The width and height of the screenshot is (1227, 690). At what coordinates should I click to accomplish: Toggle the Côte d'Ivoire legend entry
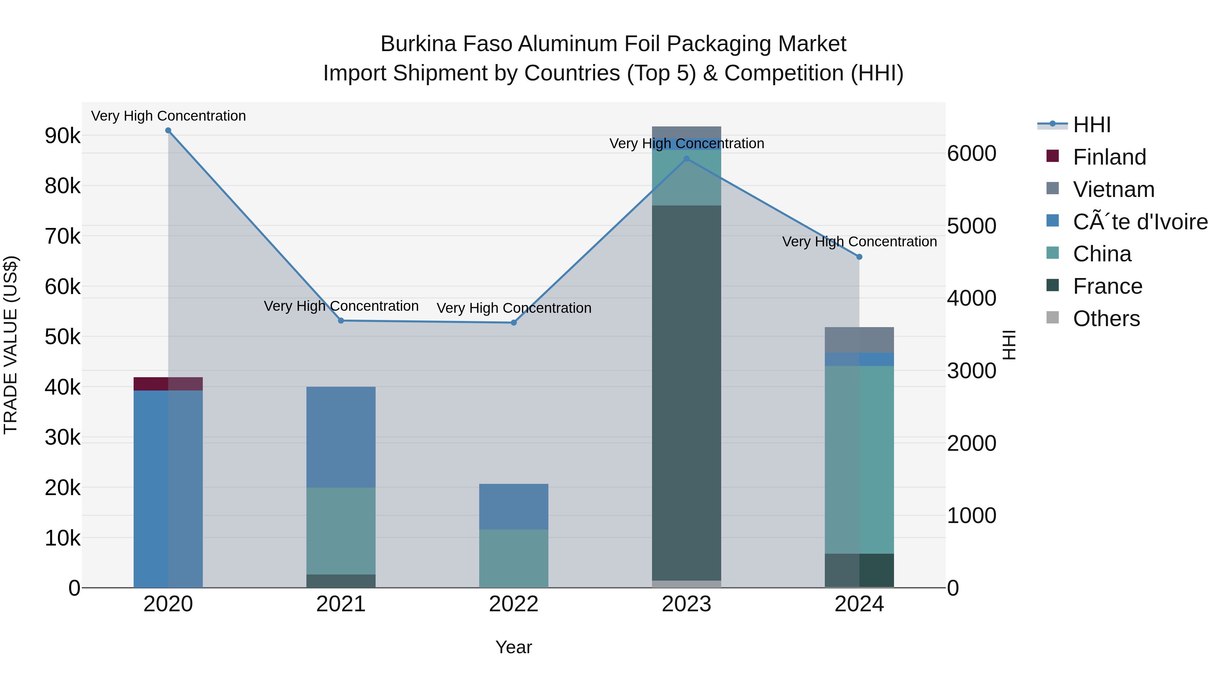pos(1127,221)
